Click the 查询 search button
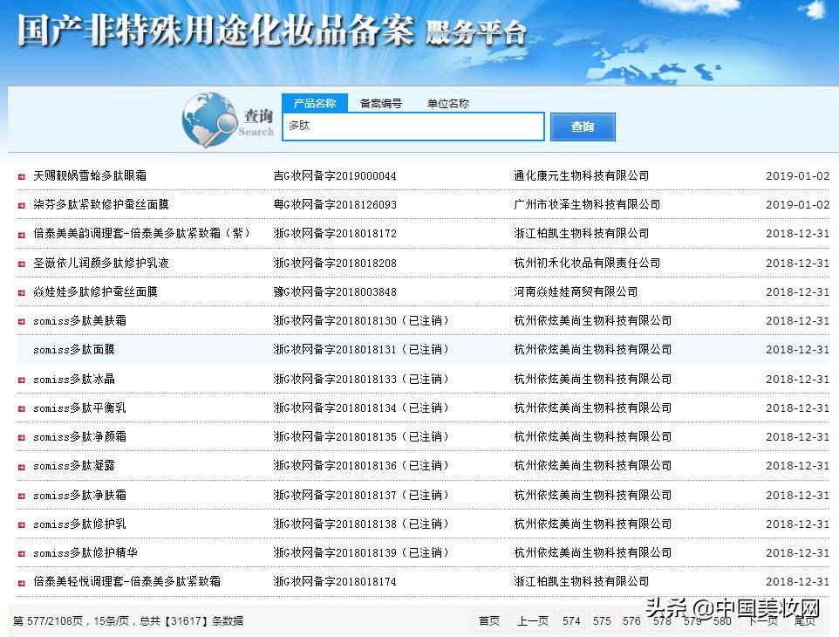This screenshot has width=839, height=637. pyautogui.click(x=582, y=127)
